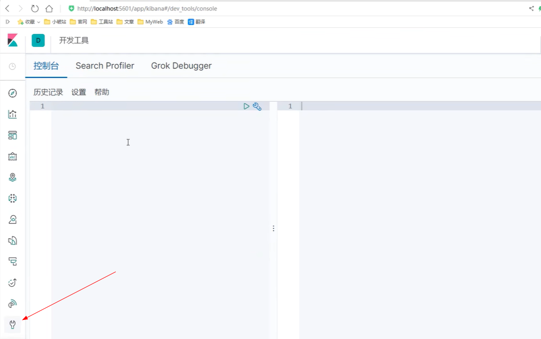Open 帮助 help
Screen dimensions: 541x339
tap(102, 92)
